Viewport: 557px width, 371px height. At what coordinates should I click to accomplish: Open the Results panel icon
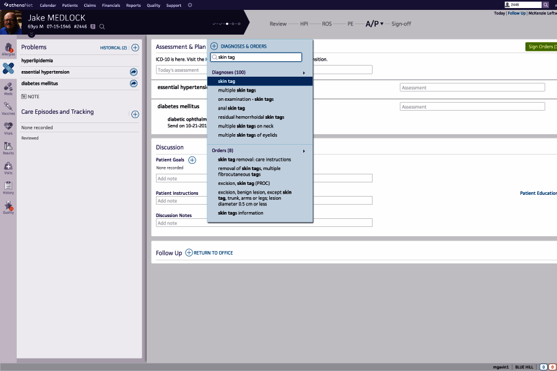(x=7, y=148)
